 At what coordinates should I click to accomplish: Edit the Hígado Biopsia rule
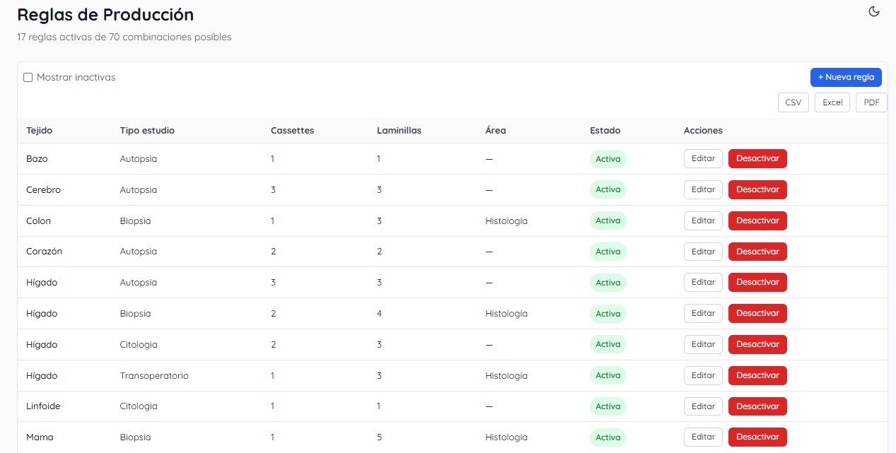[x=703, y=313]
